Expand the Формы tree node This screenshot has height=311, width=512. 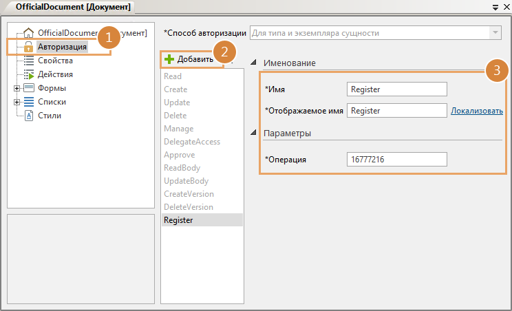coord(17,88)
